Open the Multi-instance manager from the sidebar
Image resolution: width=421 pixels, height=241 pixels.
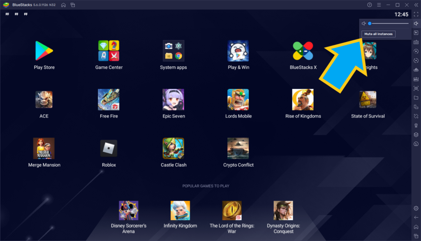(416, 107)
